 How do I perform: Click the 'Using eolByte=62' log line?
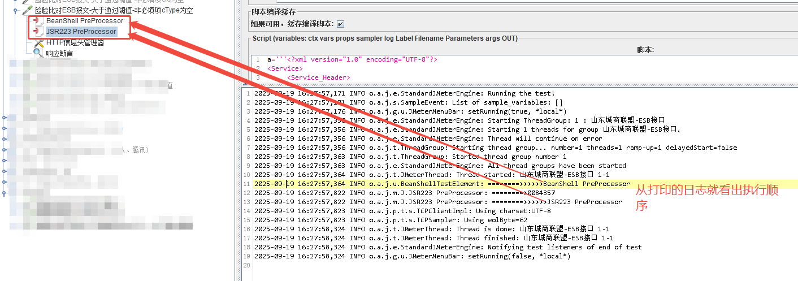point(391,220)
